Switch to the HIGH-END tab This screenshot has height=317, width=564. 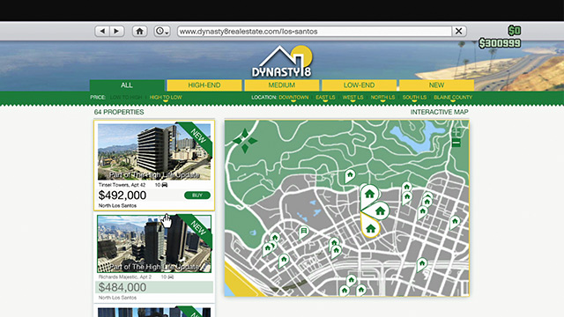click(204, 85)
